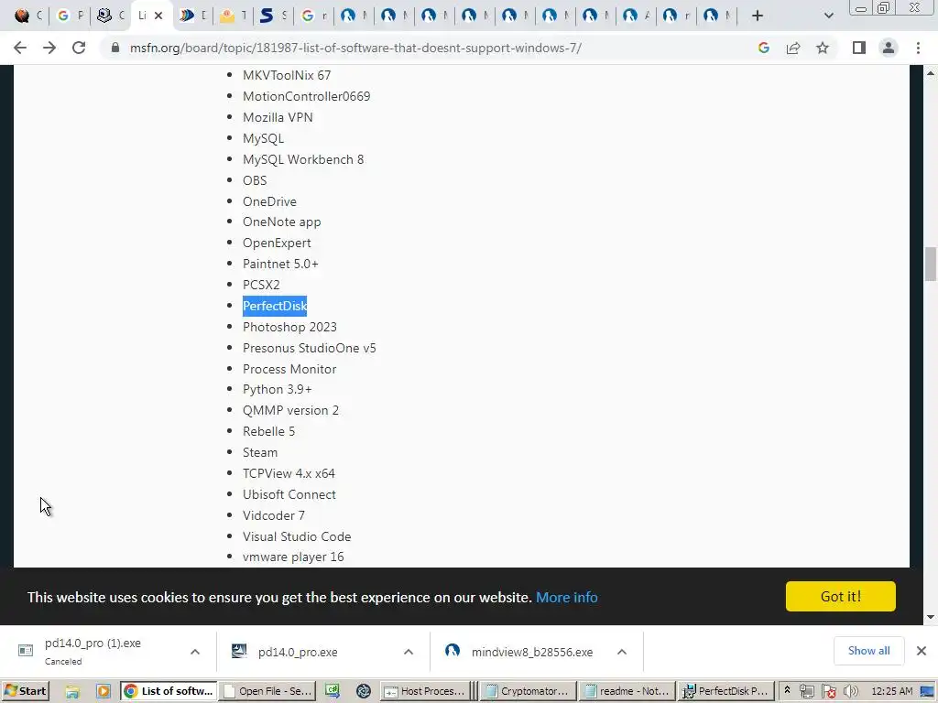
Task: Share this page icon
Action: point(793,48)
